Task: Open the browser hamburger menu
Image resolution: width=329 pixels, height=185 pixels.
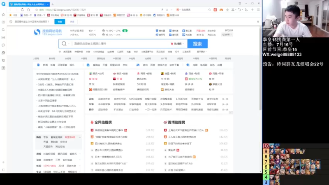Action: [x=258, y=9]
